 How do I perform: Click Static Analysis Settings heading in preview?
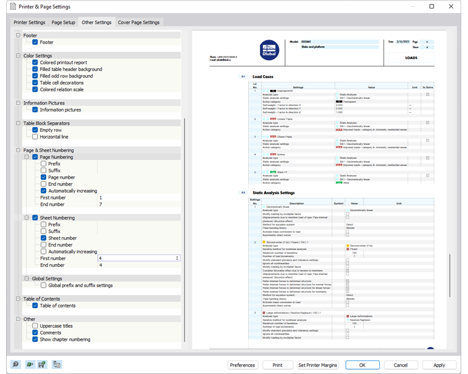(273, 193)
